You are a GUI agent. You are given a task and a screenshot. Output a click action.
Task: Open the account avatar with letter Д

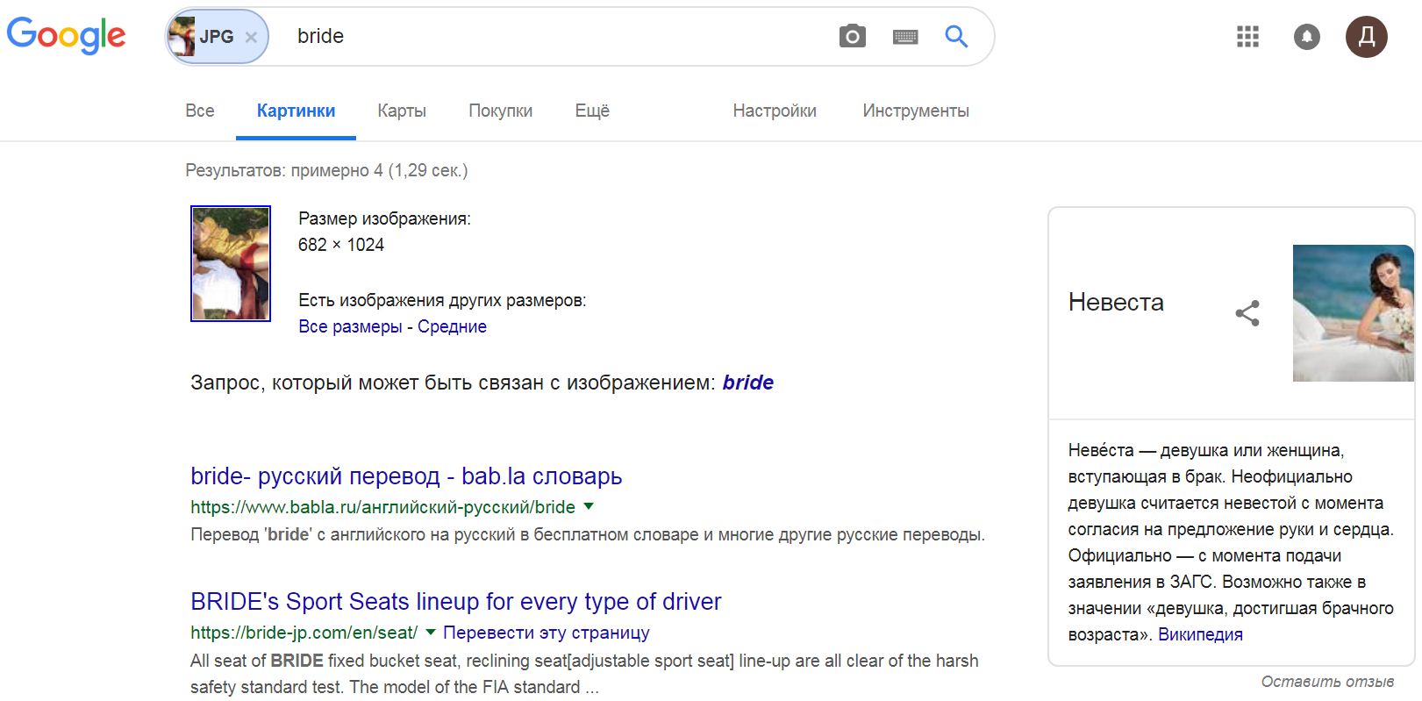tap(1367, 37)
